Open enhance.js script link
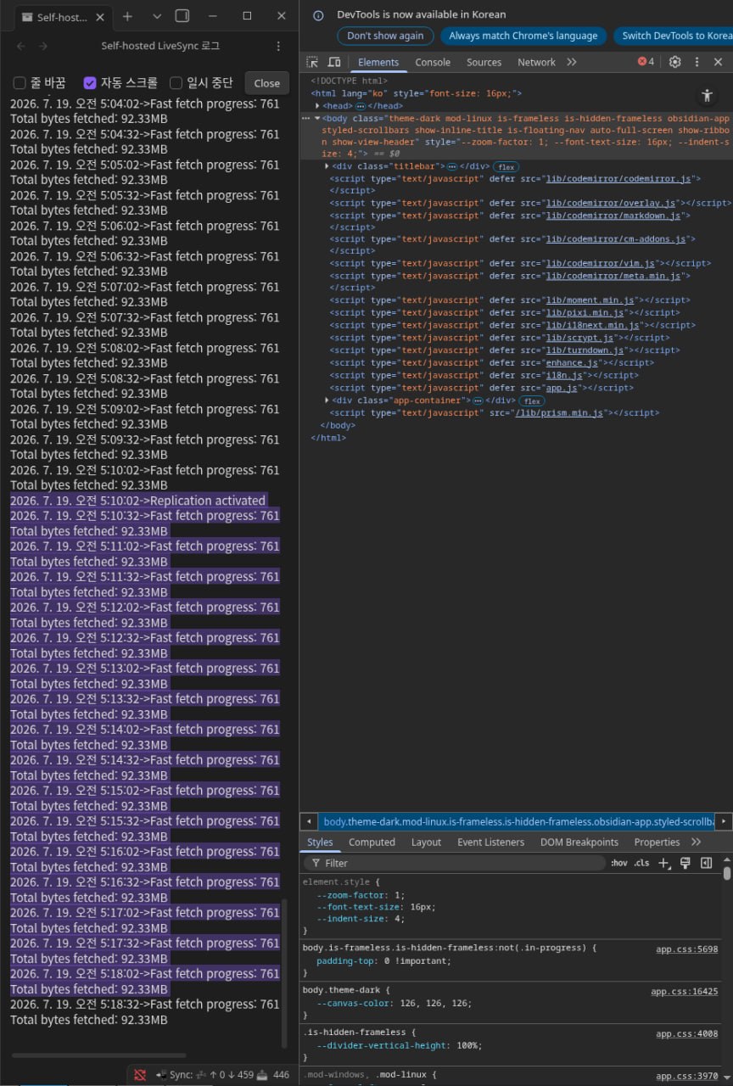The width and height of the screenshot is (733, 1086). (570, 362)
